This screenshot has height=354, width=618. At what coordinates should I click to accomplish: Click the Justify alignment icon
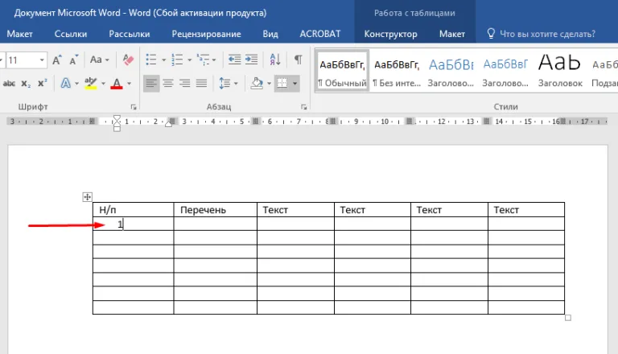pyautogui.click(x=201, y=83)
